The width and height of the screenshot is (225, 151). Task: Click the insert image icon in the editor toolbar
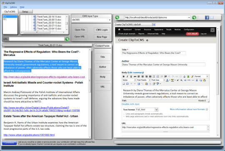pos(188,76)
